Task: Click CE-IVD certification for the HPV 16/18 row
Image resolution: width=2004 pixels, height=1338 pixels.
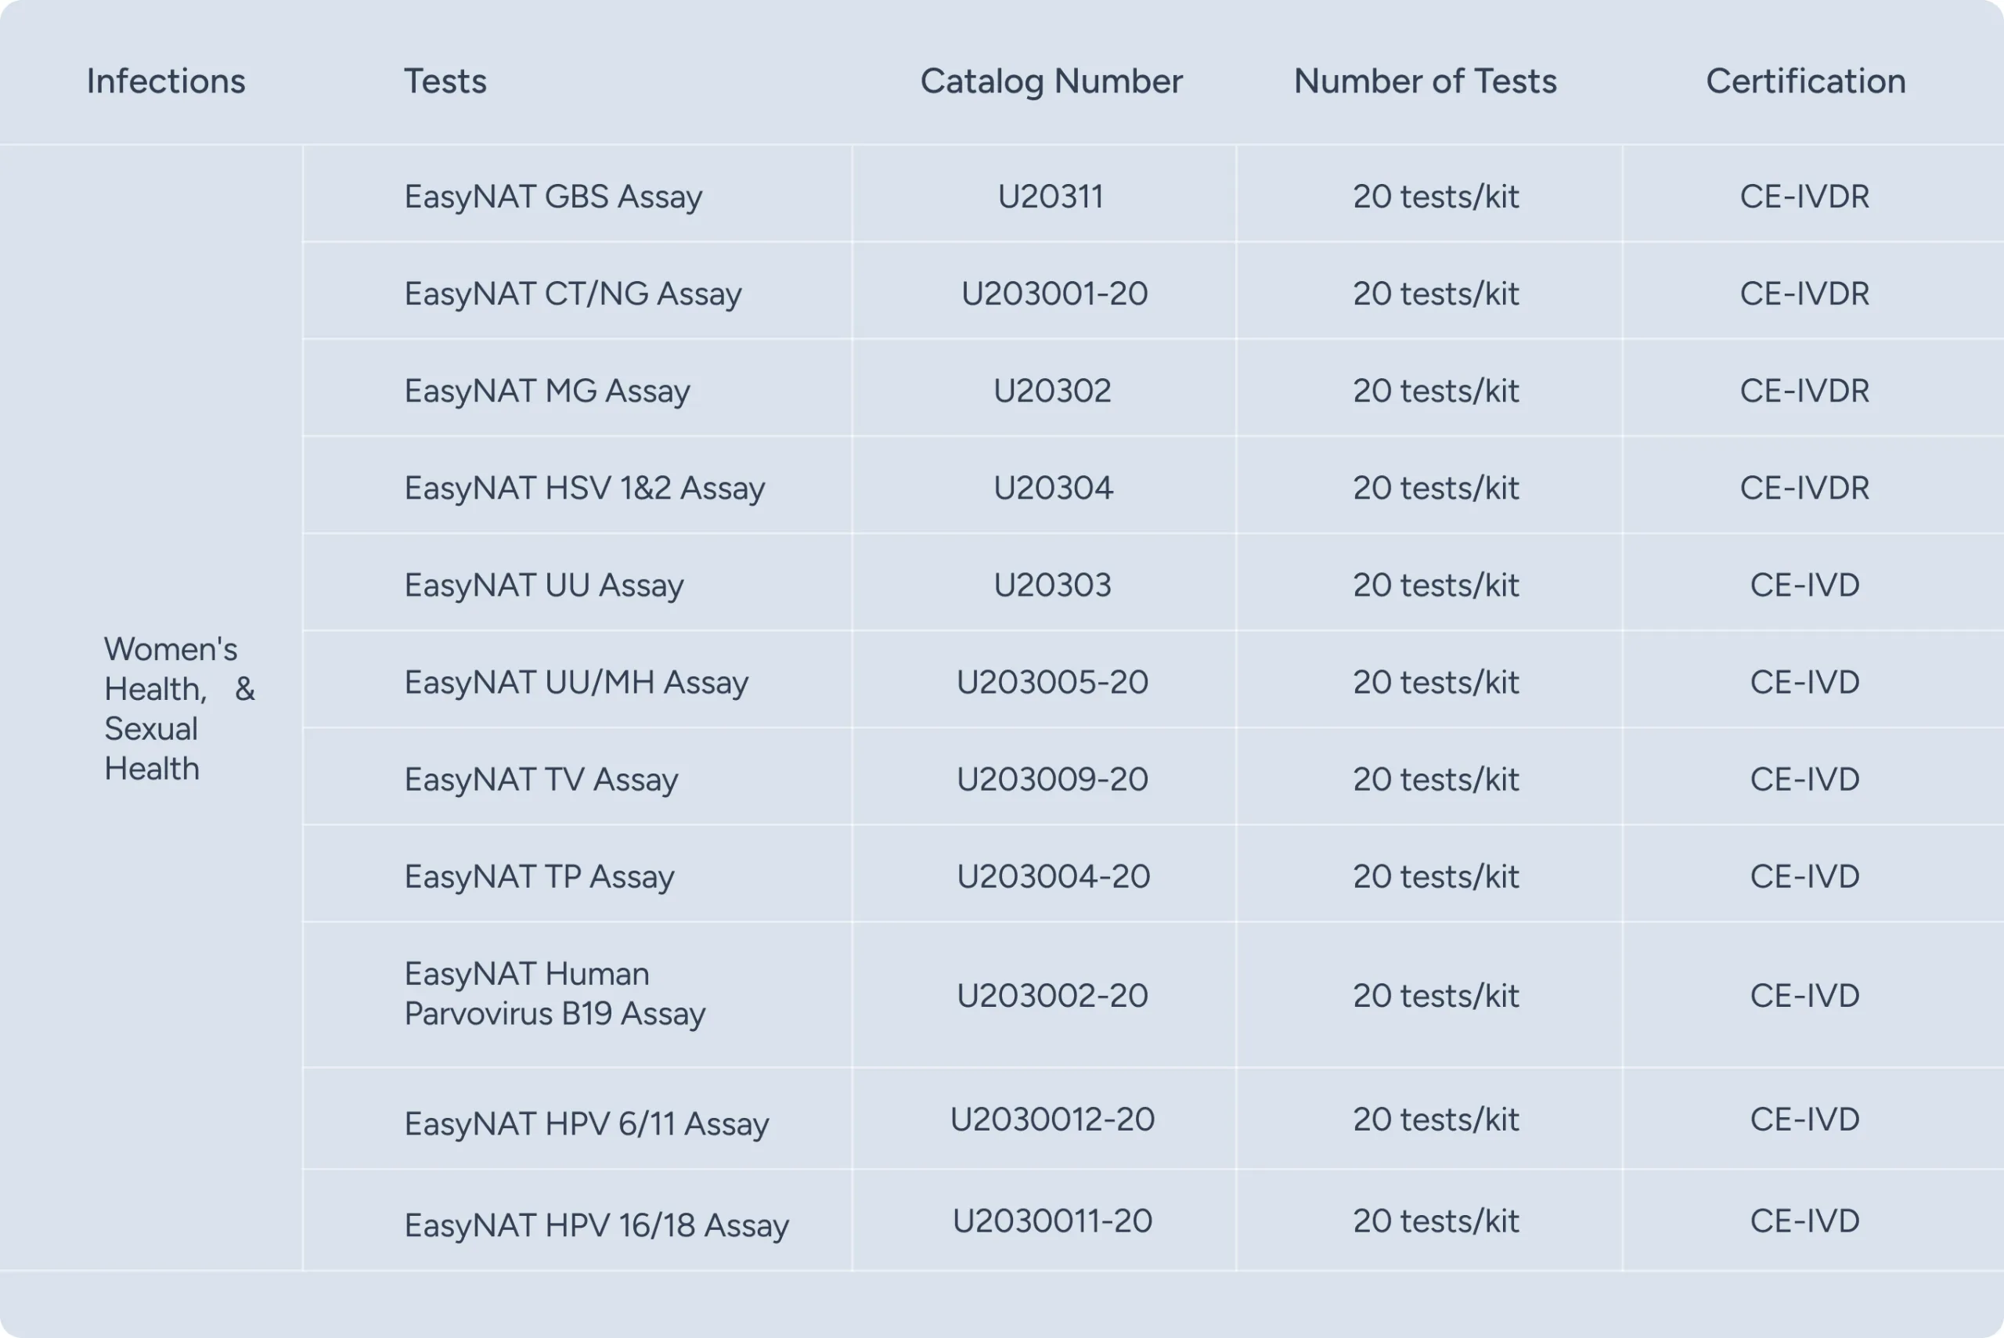Action: coord(1804,1221)
